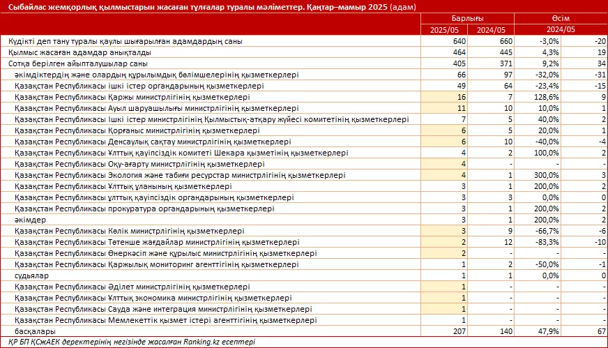Click the 2024/05 header under Өсім

[561, 30]
